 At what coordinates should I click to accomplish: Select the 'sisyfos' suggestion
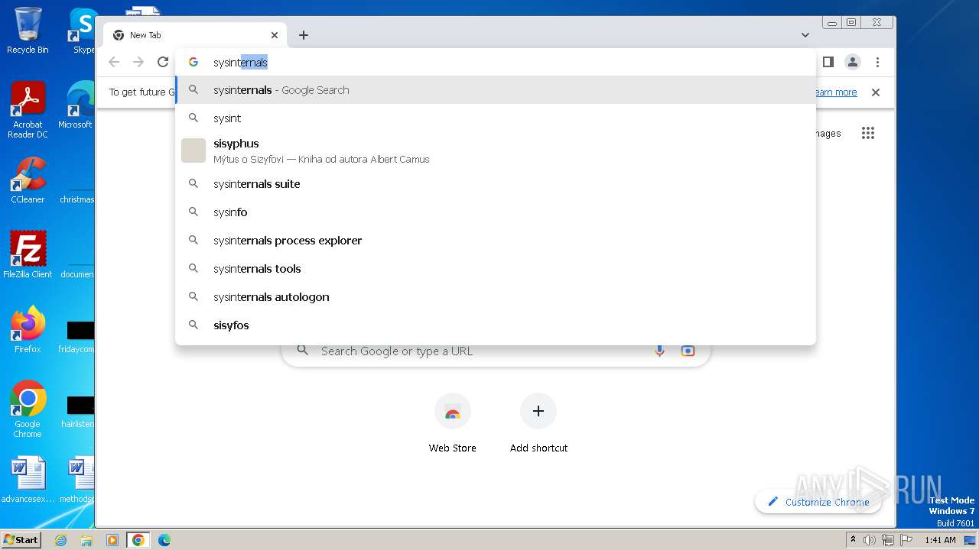[x=496, y=325]
